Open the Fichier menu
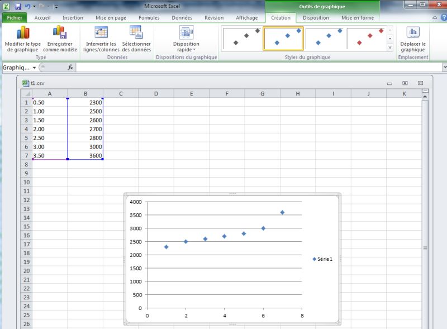 15,17
